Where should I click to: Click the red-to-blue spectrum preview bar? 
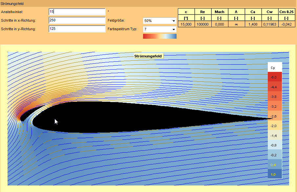pos(160,36)
